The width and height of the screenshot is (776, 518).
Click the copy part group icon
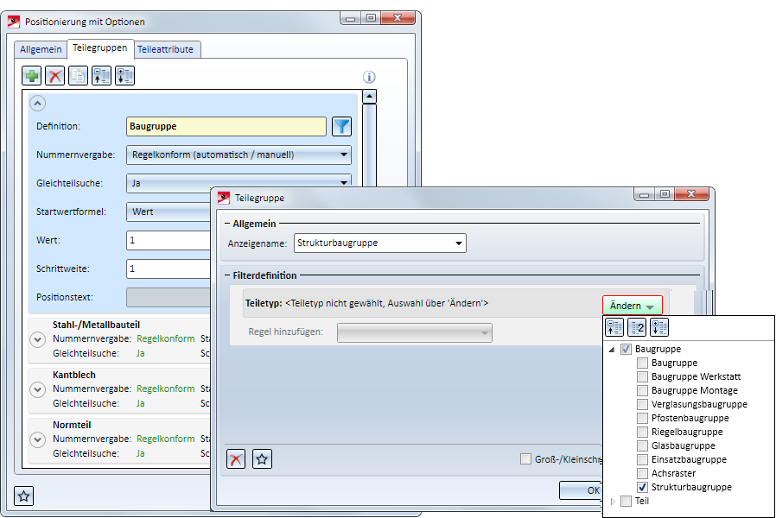click(78, 76)
